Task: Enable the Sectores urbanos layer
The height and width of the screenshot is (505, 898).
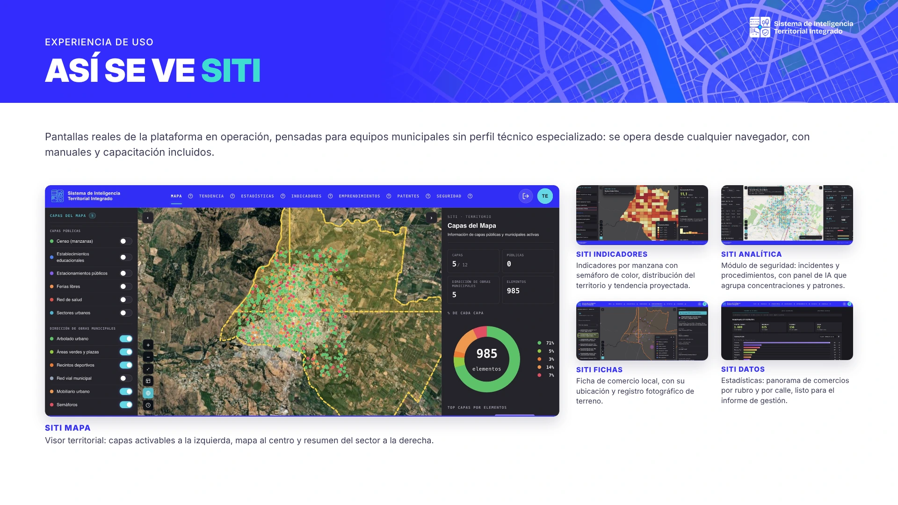Action: click(126, 313)
